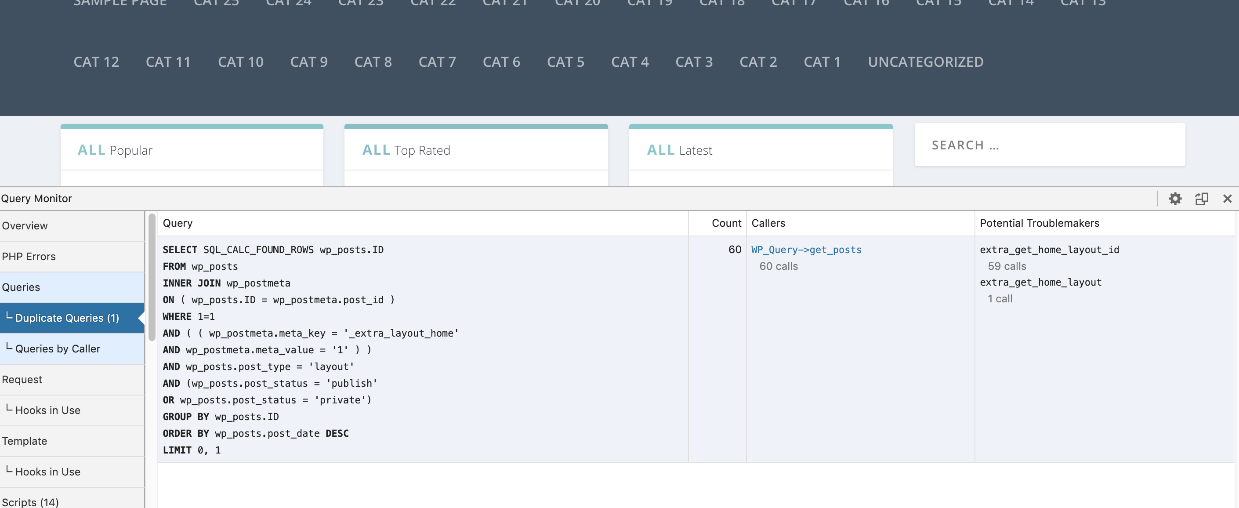Screen dimensions: 1239x508
Task: Open the Scripts (14) panel
Action: (x=30, y=502)
